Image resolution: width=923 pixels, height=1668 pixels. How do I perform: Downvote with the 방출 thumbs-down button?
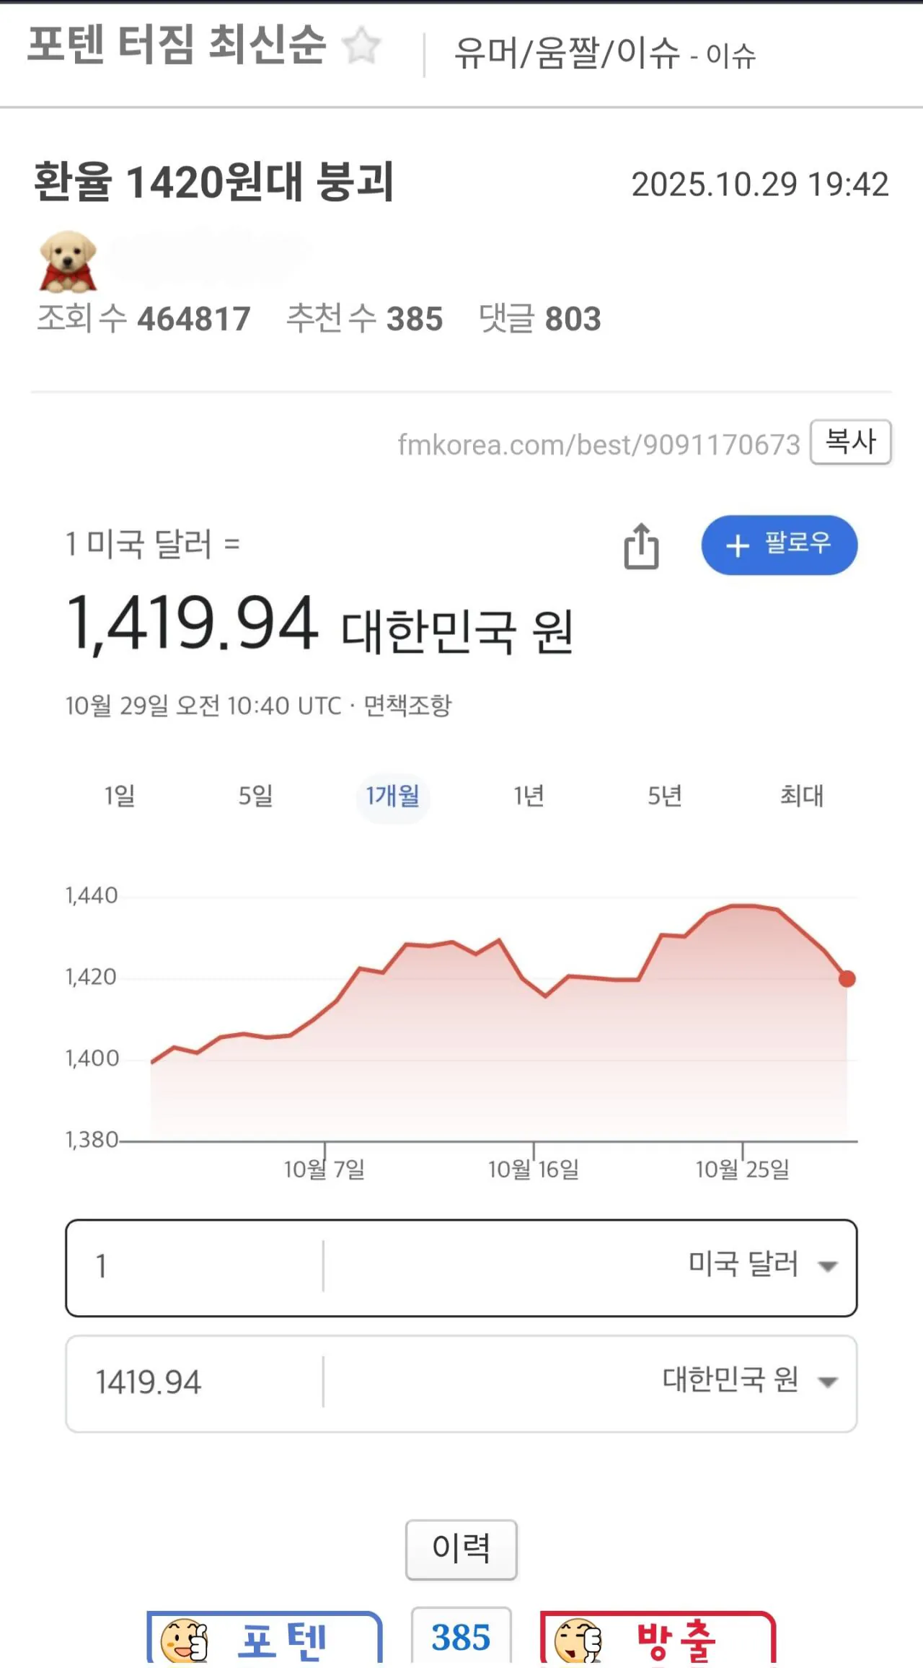(658, 1639)
